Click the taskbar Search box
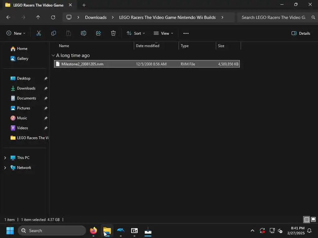Viewport: 318px width, 238px height. [x=52, y=231]
